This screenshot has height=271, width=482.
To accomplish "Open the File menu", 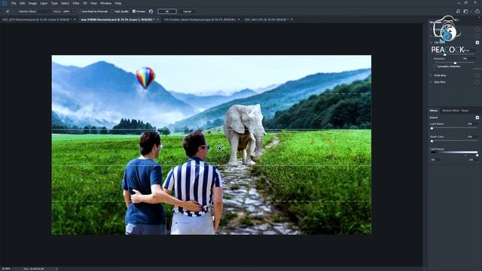I will 14,3.
